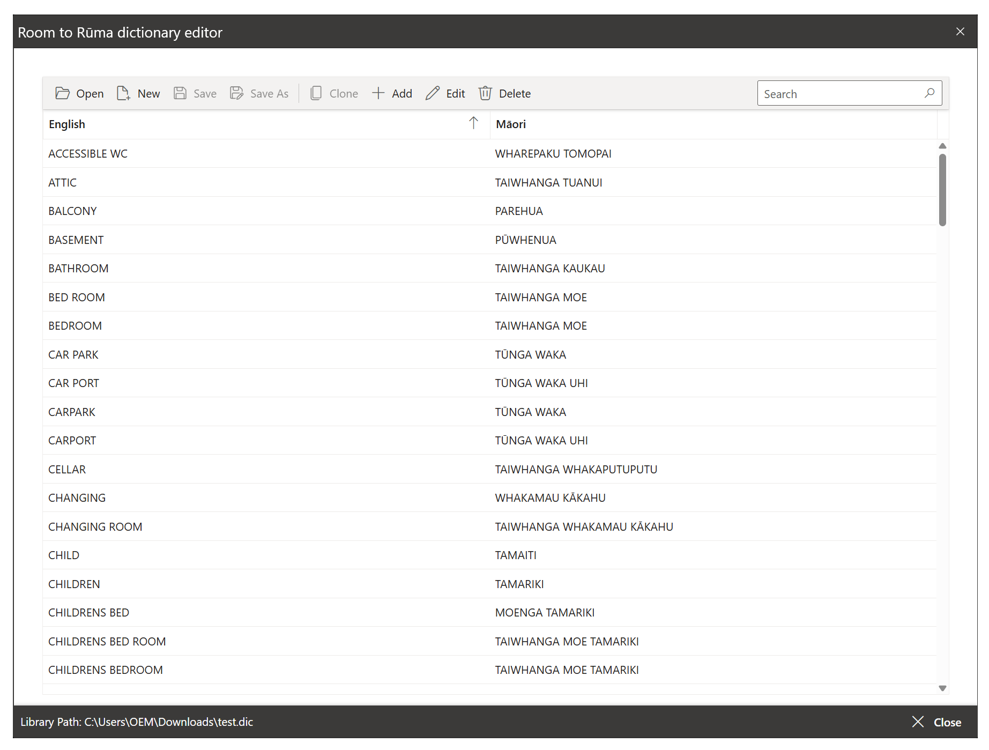Delete the selected entry
Image resolution: width=989 pixels, height=750 pixels.
(504, 93)
